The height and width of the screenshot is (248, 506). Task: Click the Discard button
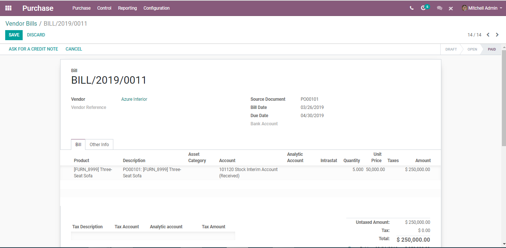pos(36,35)
